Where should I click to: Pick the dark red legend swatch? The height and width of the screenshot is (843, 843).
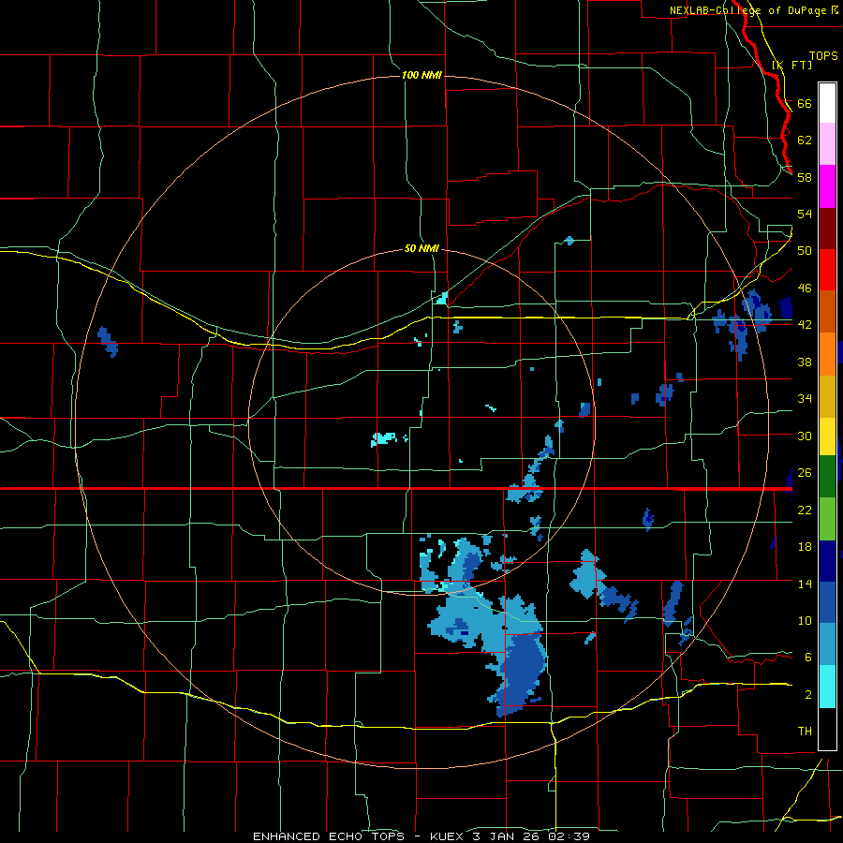pyautogui.click(x=827, y=229)
